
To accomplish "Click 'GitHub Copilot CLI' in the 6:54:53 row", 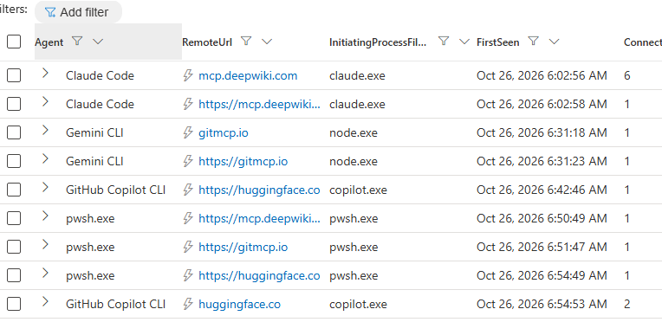I will tap(116, 304).
